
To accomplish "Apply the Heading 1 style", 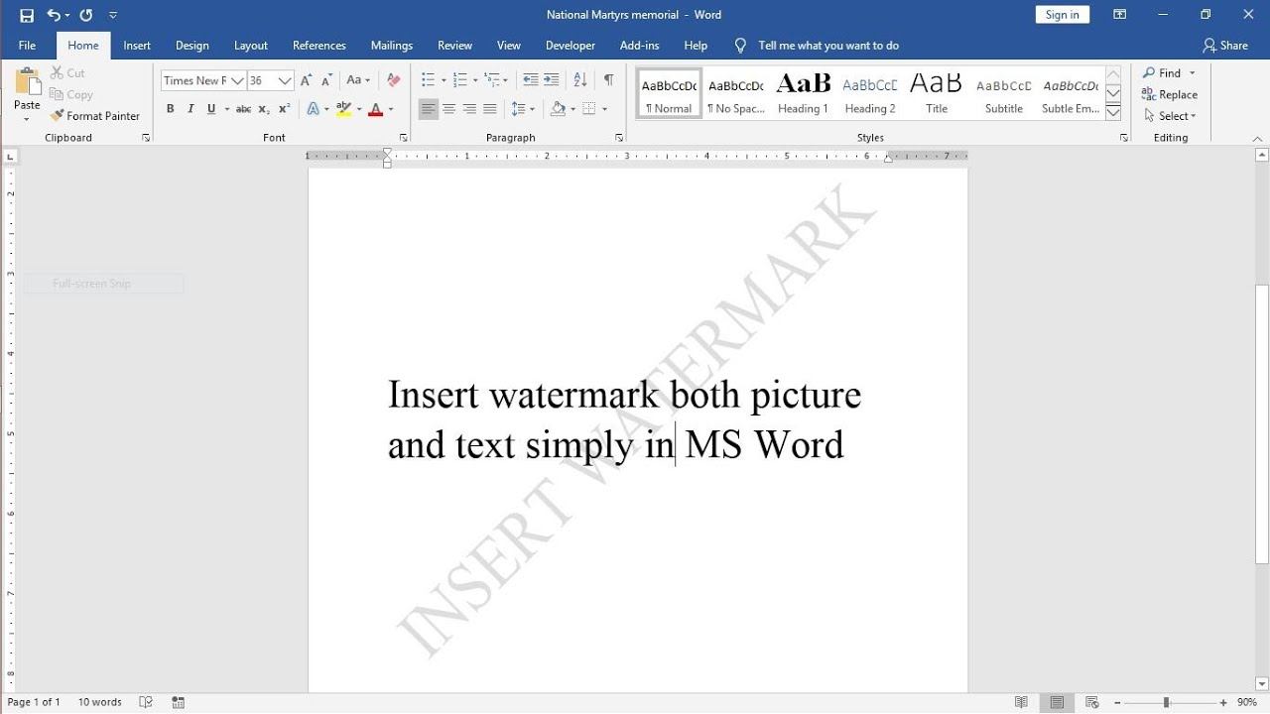I will tap(803, 95).
